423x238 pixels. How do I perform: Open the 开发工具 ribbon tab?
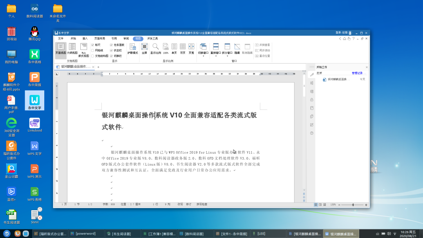pos(152,38)
